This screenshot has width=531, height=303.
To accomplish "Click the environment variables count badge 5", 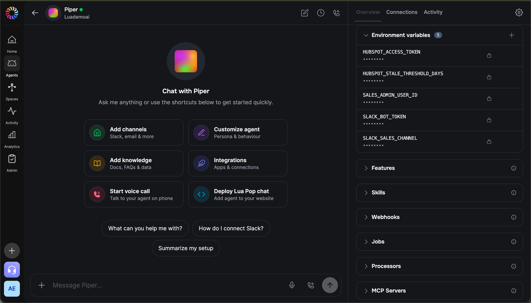I will [438, 35].
